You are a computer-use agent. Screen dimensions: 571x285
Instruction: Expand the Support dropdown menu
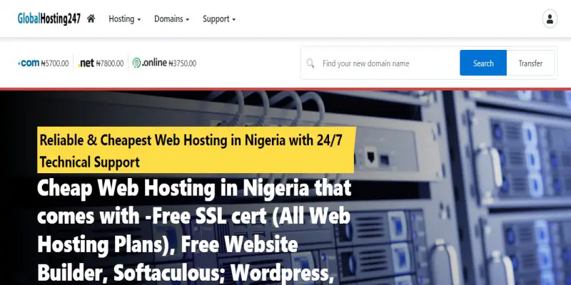pos(219,19)
